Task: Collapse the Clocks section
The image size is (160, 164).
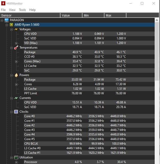Action: [11, 112]
